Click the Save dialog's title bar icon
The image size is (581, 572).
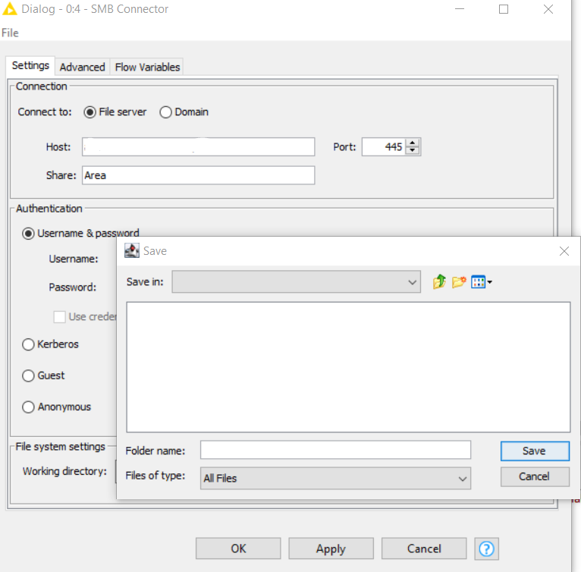(x=132, y=251)
